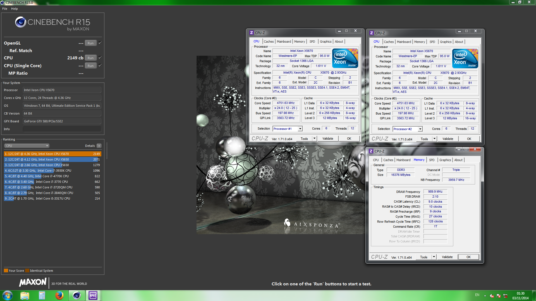Launch Firefox from the taskbar
The width and height of the screenshot is (536, 301).
[x=59, y=295]
